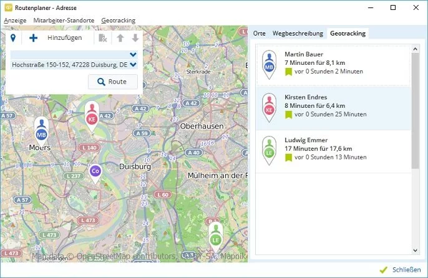Open the Geotracking menu in menu bar
Image resolution: width=428 pixels, height=278 pixels.
(x=118, y=21)
